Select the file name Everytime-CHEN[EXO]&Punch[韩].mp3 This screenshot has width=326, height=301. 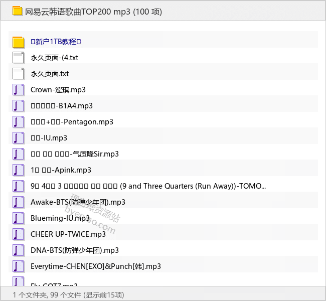coord(96,266)
